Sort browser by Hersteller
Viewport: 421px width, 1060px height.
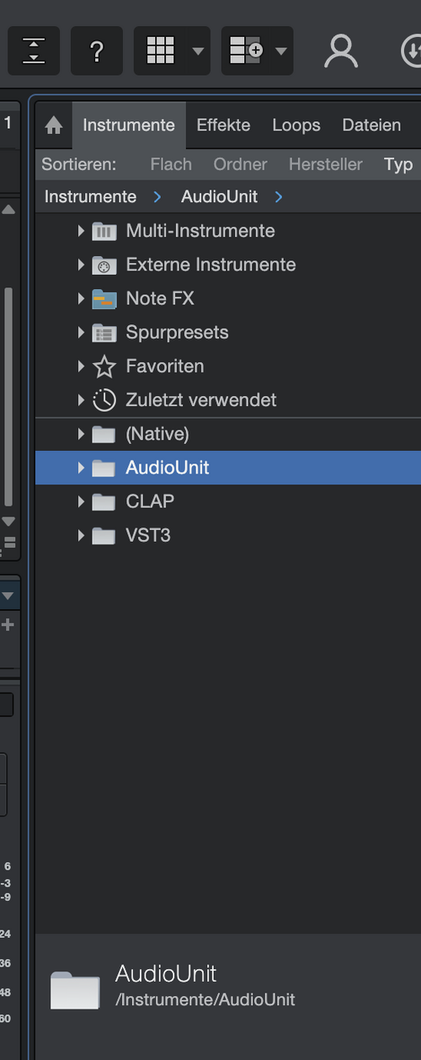(326, 164)
